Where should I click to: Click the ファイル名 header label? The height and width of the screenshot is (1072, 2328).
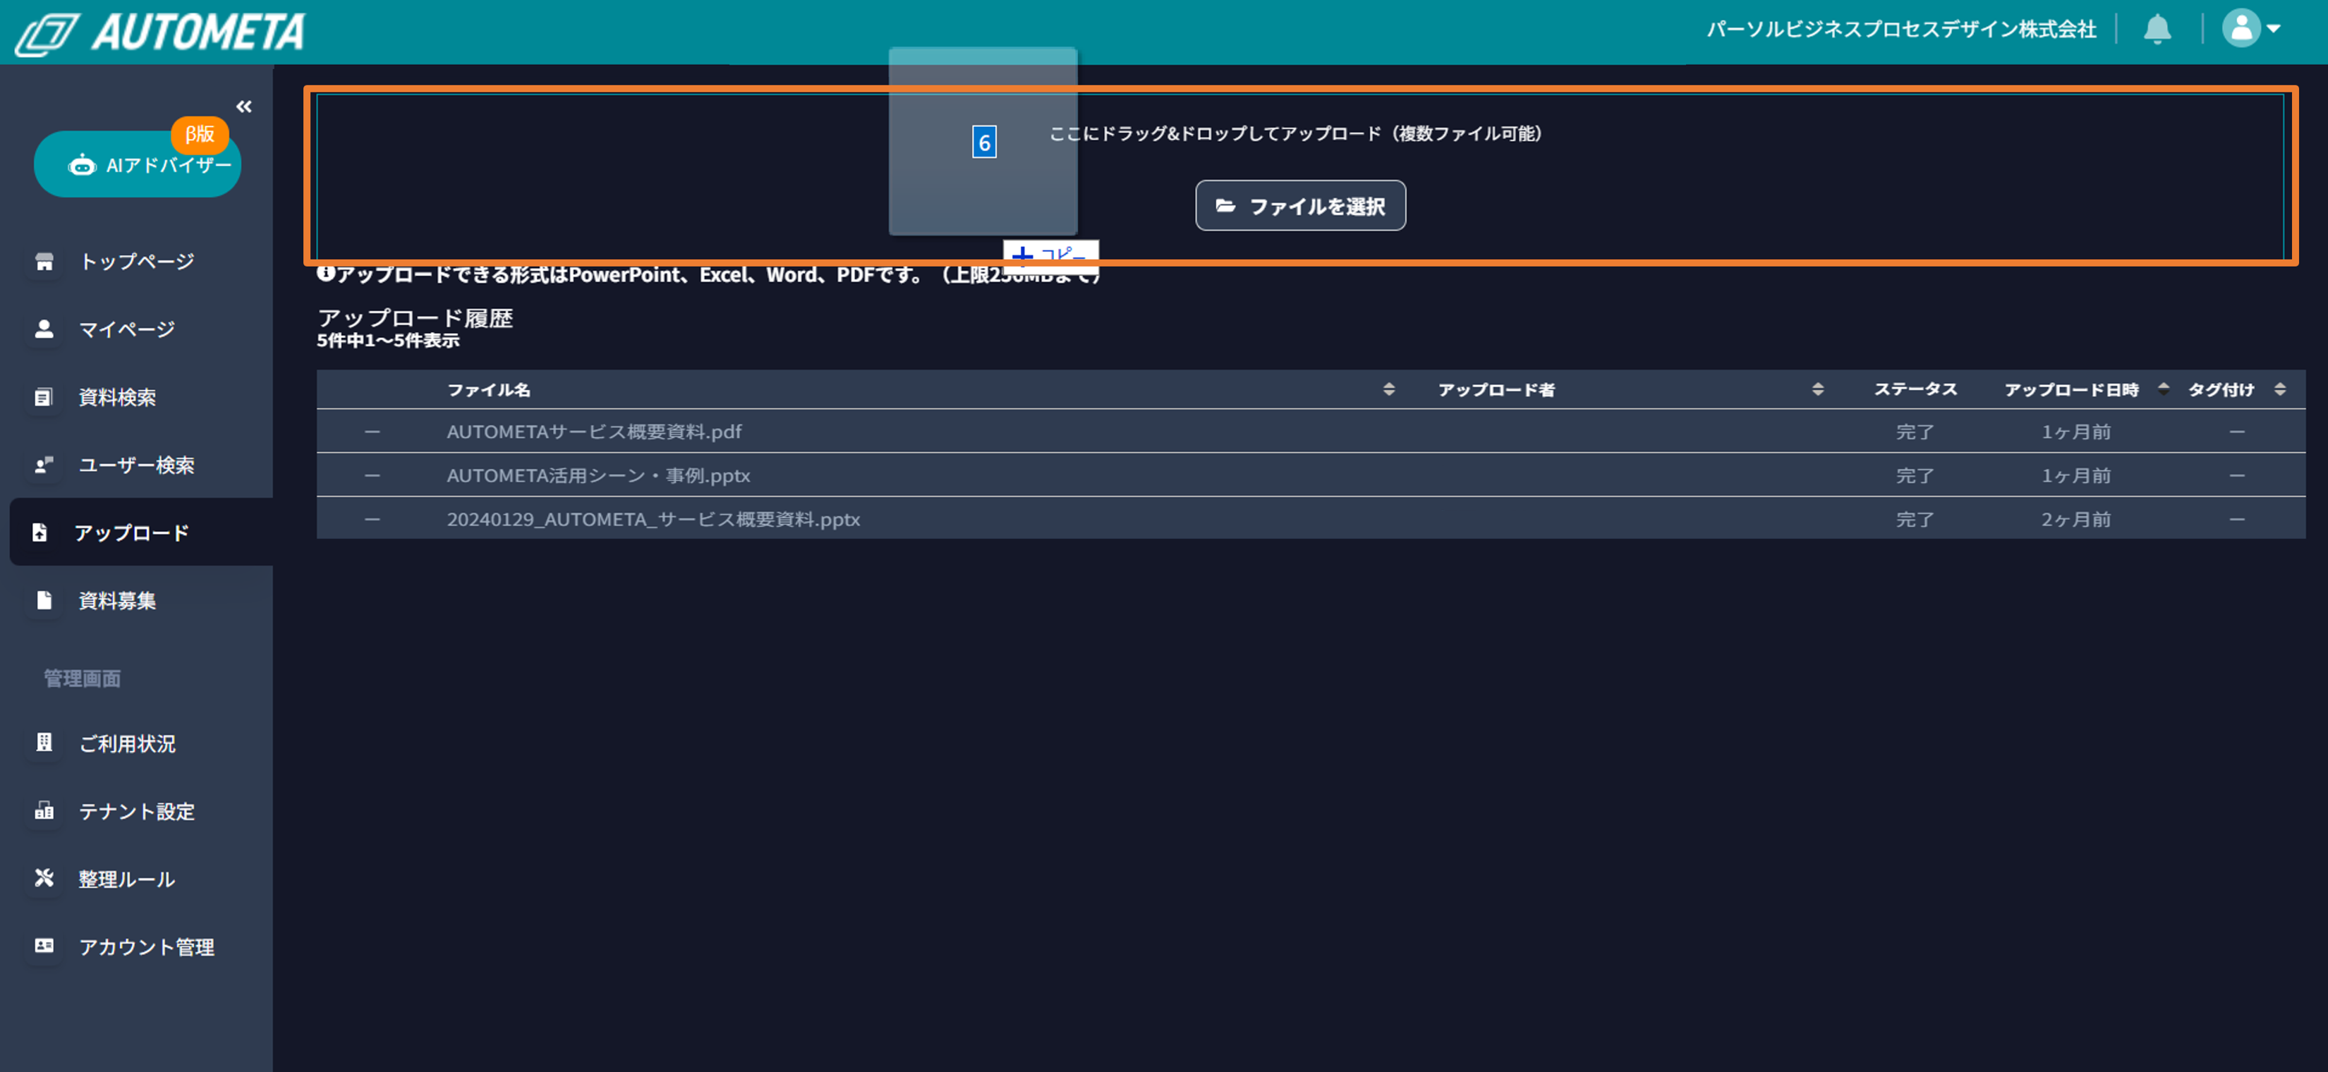[489, 389]
